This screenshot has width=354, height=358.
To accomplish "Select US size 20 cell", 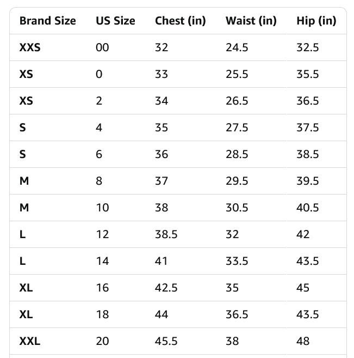I will 102,342.
